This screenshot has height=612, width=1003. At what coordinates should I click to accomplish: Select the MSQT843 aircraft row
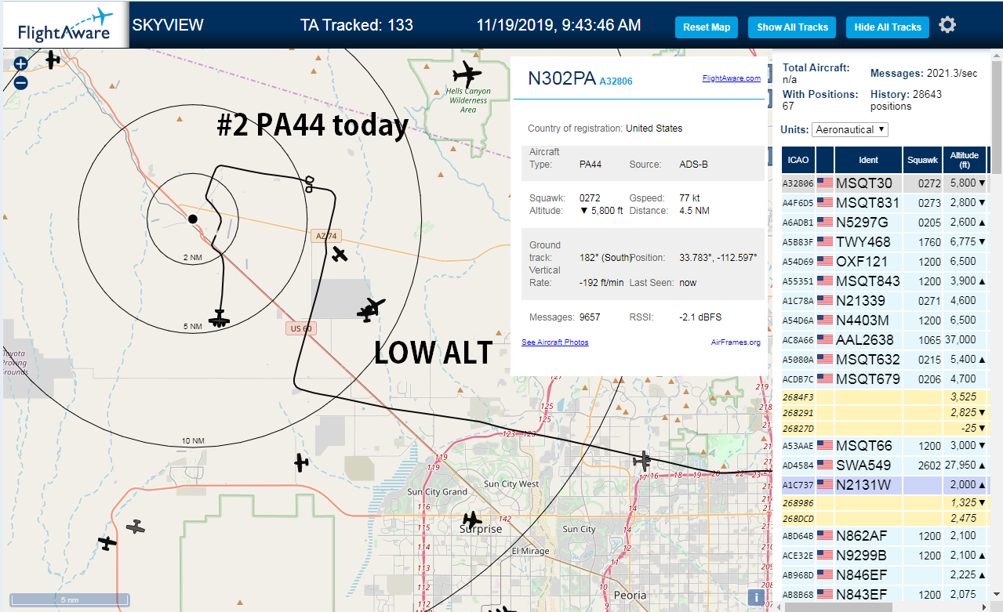(x=885, y=281)
